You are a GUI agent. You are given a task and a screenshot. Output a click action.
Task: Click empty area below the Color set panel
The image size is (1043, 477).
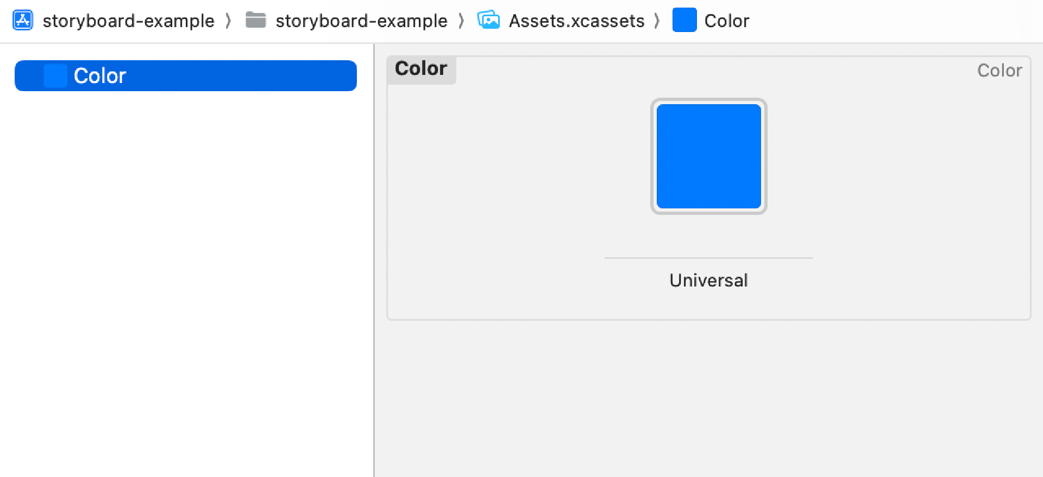coord(709,399)
